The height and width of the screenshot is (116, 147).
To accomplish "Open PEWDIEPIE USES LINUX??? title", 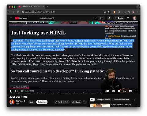I will 121,105.
